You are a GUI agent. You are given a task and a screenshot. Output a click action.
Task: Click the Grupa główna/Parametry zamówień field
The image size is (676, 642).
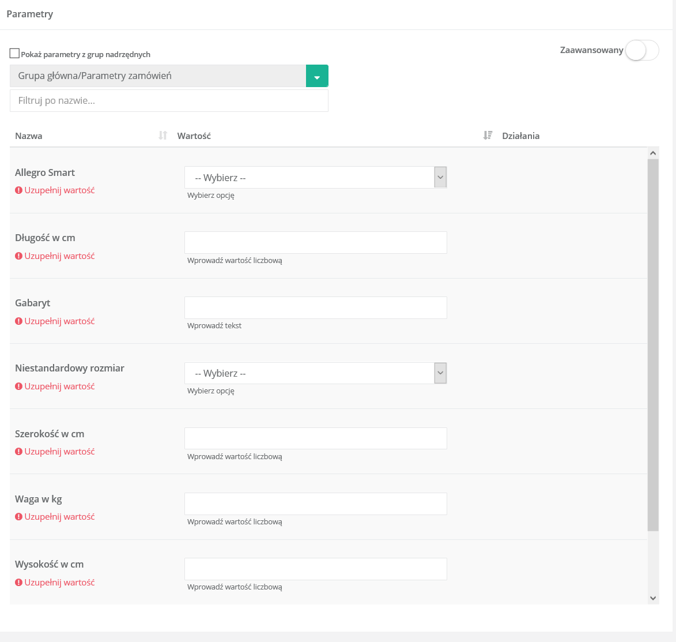[x=158, y=76]
